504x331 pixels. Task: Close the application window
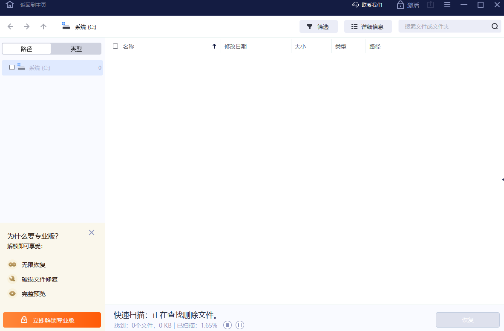pyautogui.click(x=497, y=5)
